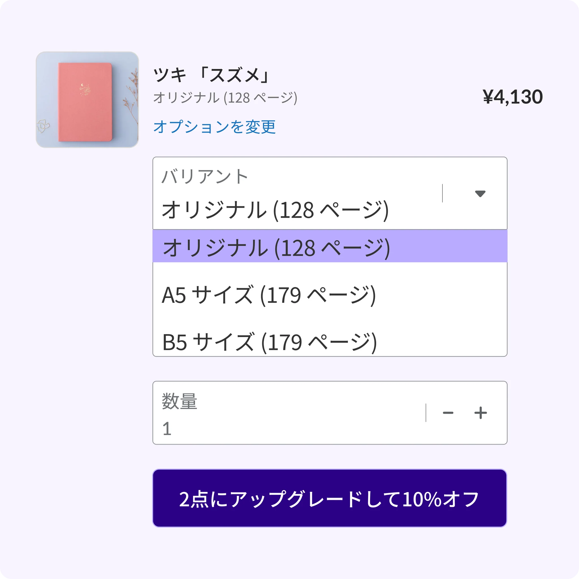Click the currently selected variant value text

[275, 210]
